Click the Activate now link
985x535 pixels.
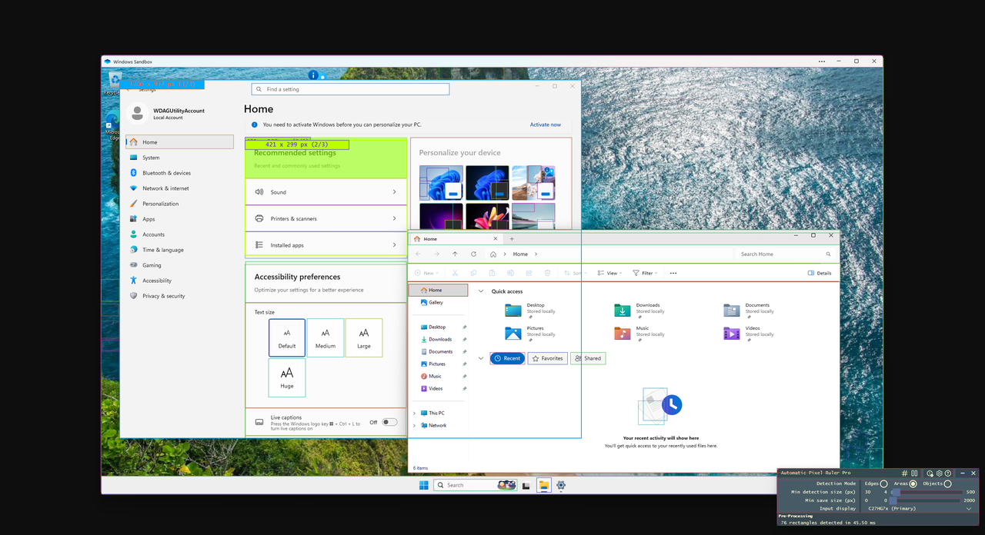click(x=546, y=125)
